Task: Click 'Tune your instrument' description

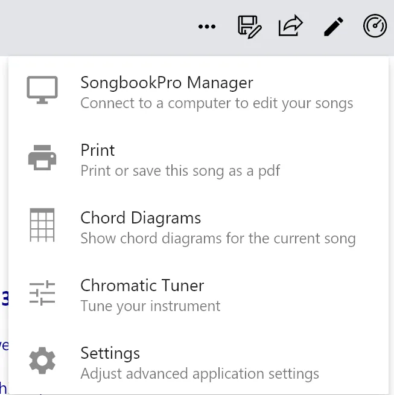Action: pyautogui.click(x=150, y=306)
